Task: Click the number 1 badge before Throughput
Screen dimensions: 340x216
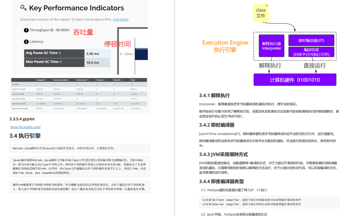Action: (26, 30)
